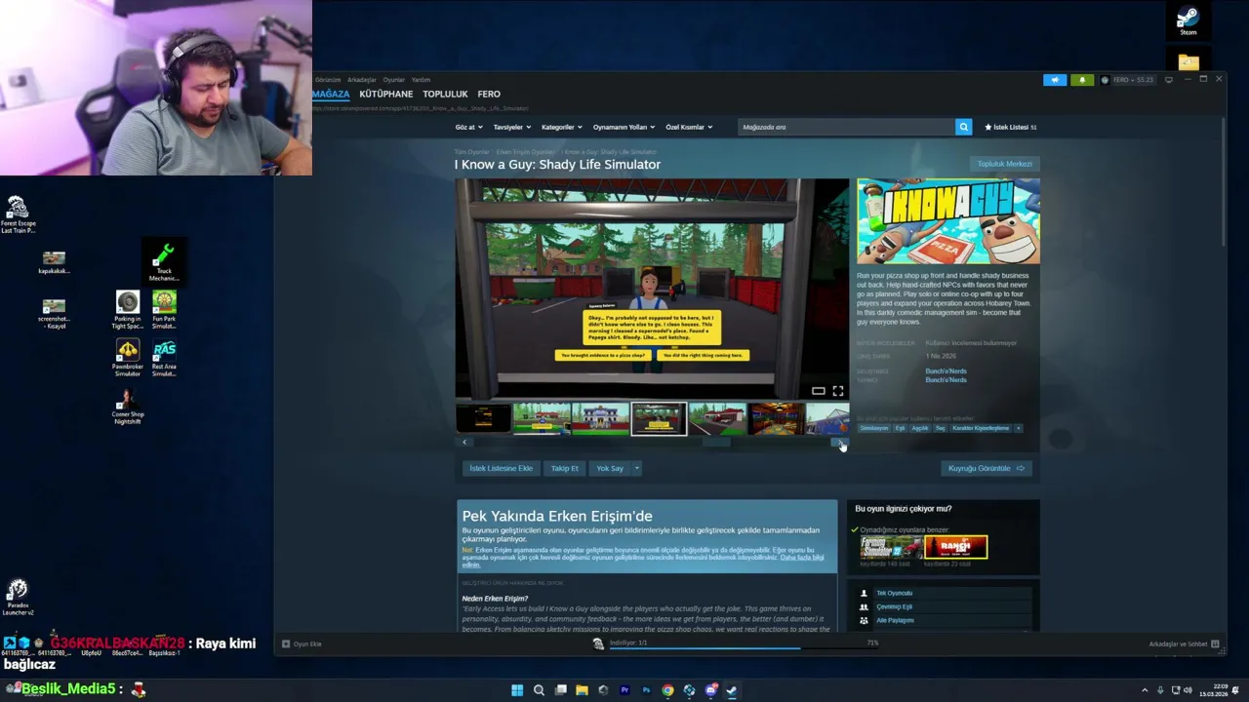Open Google Chrome from the taskbar
Viewport: 1249px width, 702px height.
point(667,690)
